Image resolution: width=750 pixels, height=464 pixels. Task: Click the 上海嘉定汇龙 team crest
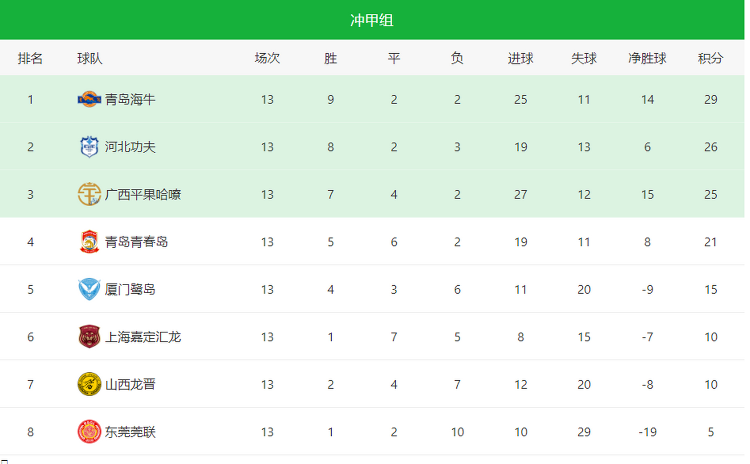click(x=89, y=337)
